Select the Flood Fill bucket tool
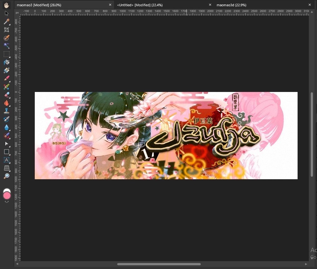Image resolution: width=317 pixels, height=269 pixels. [7, 62]
